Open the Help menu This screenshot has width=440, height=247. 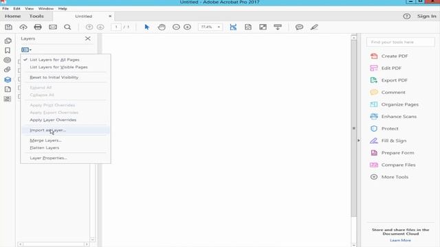coord(63,9)
